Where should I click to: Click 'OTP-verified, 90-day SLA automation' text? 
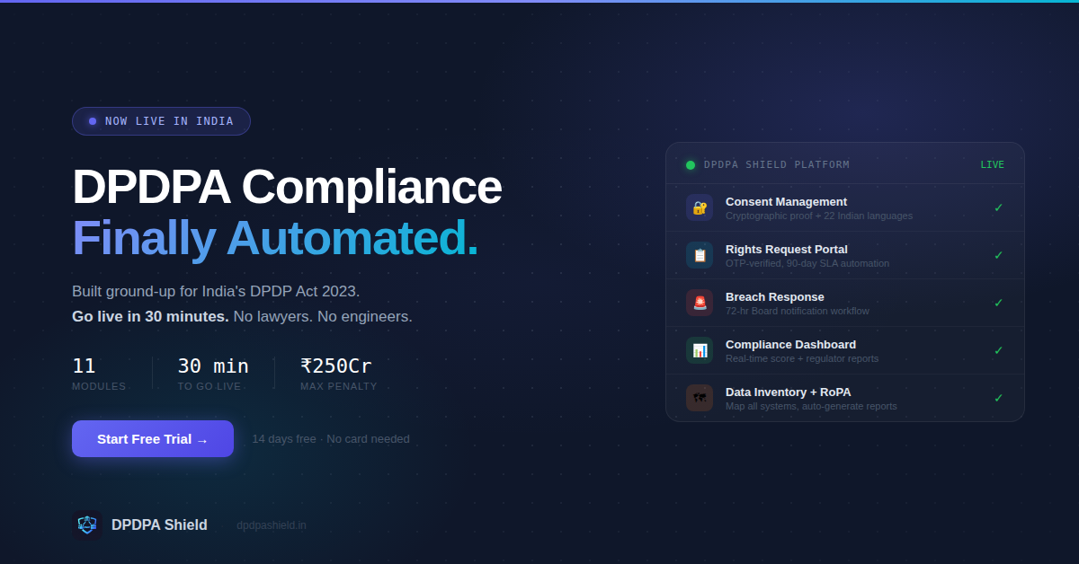807,264
